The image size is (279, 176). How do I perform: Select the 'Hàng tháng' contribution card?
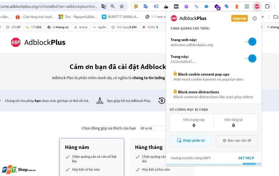pos(148,157)
